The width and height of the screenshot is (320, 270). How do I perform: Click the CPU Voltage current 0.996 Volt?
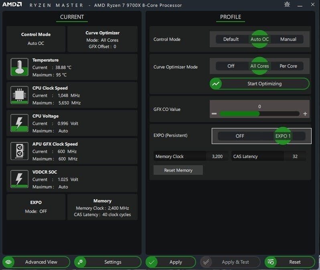(x=68, y=123)
